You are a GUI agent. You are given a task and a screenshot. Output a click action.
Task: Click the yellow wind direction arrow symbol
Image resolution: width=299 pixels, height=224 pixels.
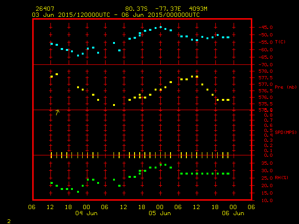click(x=57, y=112)
